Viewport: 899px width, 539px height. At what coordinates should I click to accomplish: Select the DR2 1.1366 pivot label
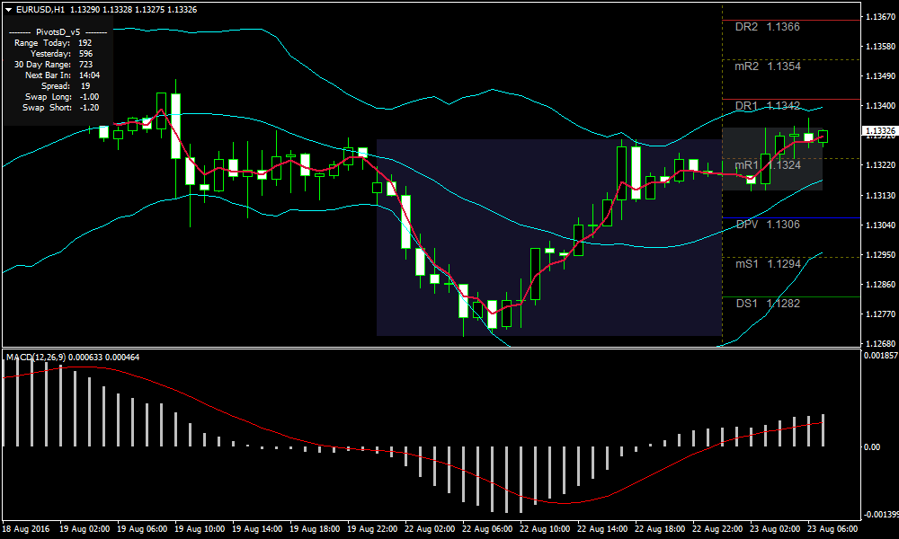click(767, 27)
